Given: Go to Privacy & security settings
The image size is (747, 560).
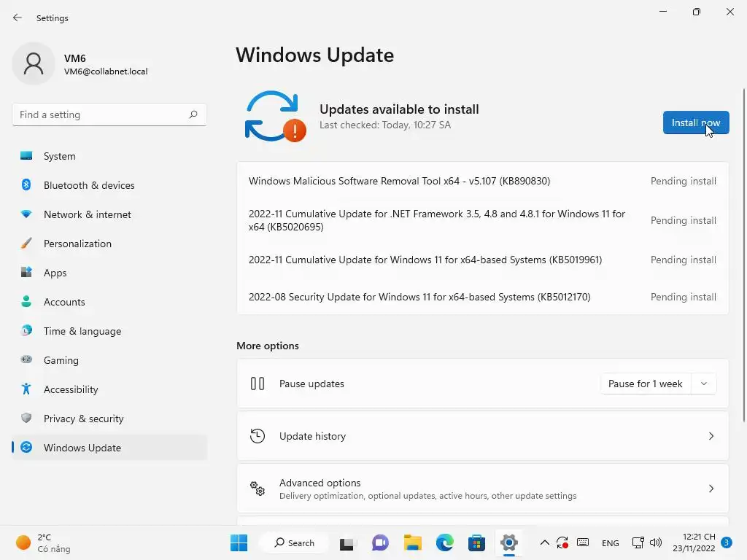Looking at the screenshot, I should click(x=109, y=418).
